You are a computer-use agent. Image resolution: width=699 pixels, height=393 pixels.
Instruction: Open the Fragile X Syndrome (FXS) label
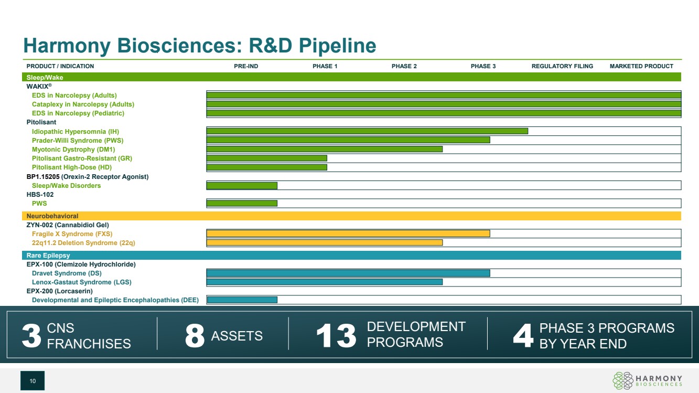[72, 233]
